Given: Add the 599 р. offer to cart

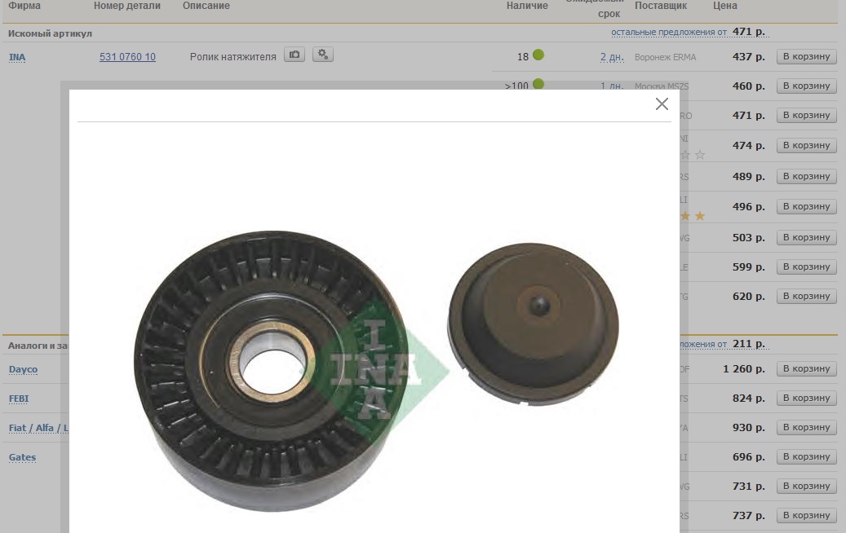Looking at the screenshot, I should point(806,266).
